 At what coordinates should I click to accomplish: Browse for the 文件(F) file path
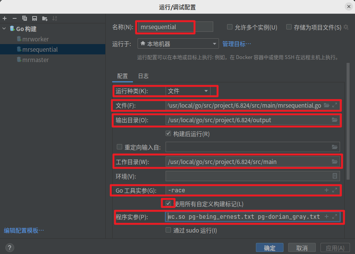(326, 105)
